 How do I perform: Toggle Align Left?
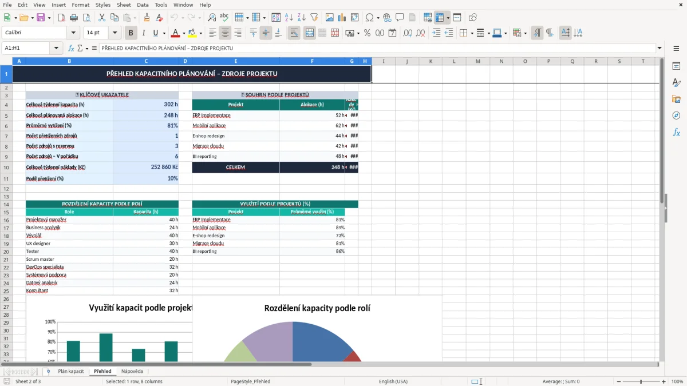click(212, 33)
